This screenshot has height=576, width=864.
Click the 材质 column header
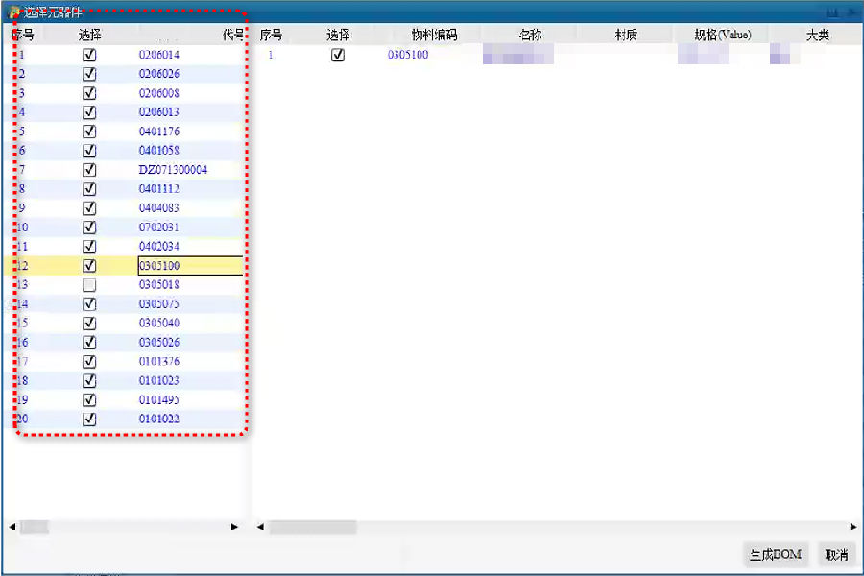point(626,35)
